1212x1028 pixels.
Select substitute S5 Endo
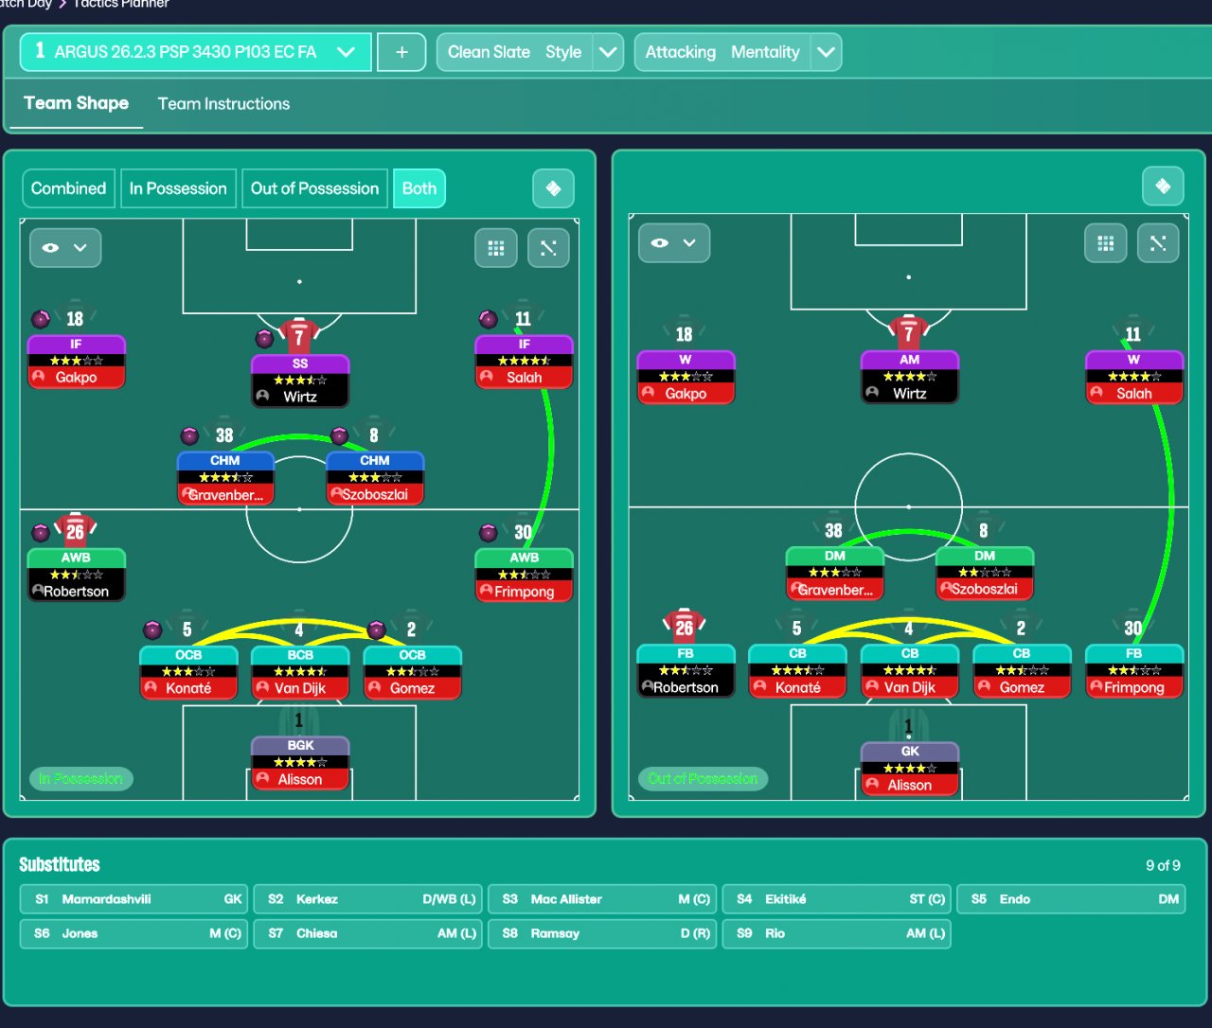point(1071,899)
